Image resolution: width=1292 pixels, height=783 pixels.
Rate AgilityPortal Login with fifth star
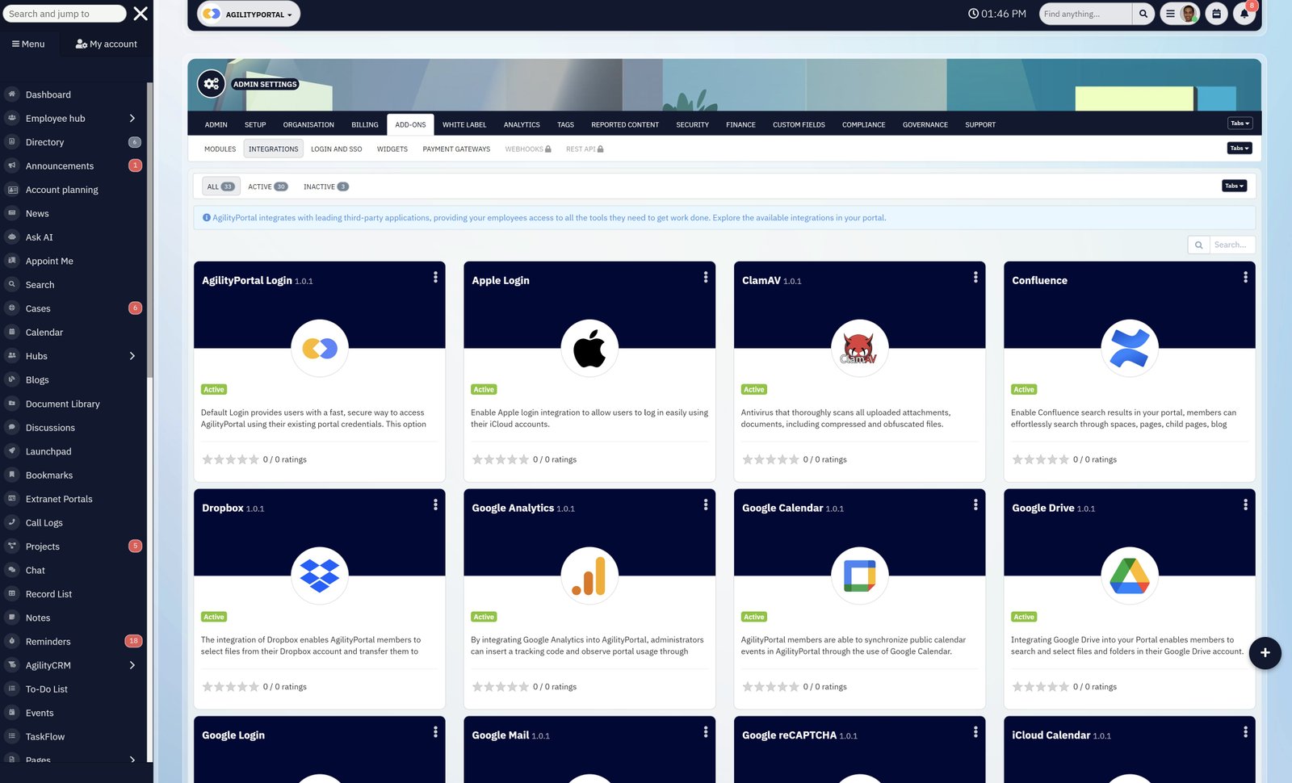tap(254, 459)
